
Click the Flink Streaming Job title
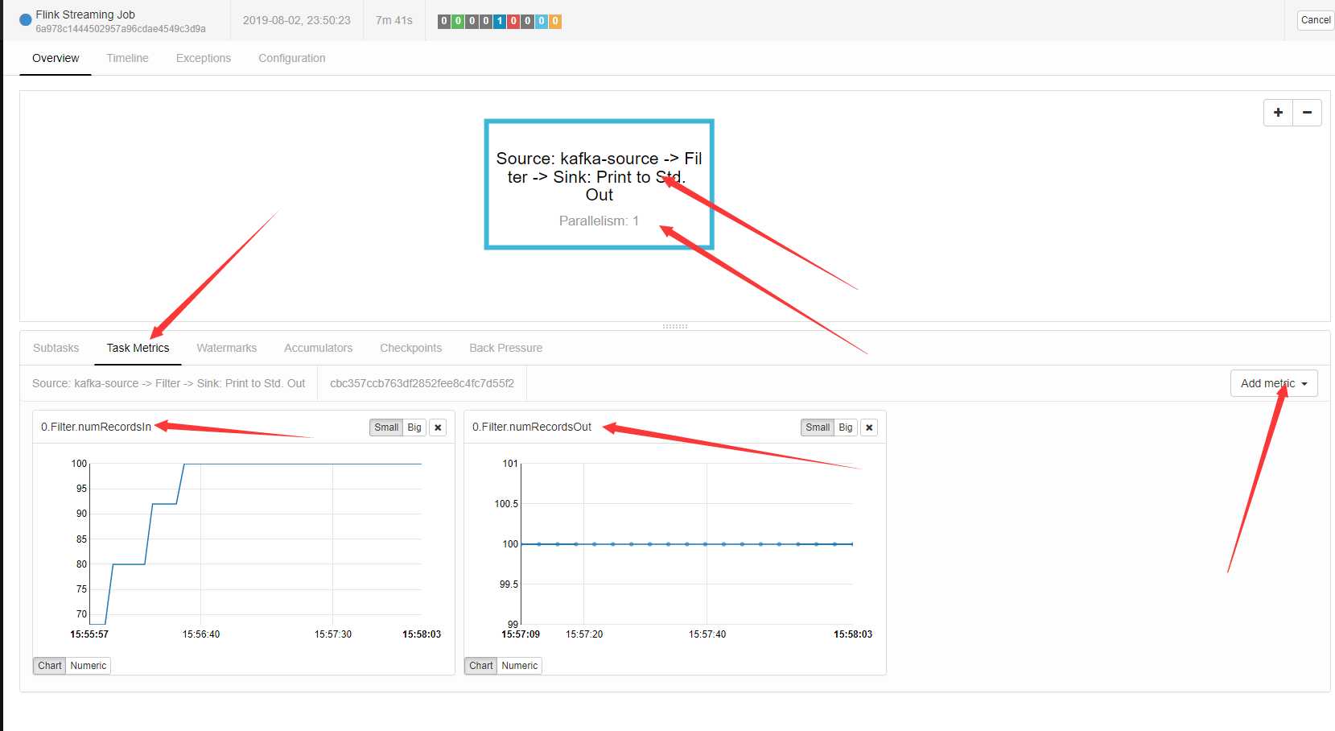tap(85, 14)
